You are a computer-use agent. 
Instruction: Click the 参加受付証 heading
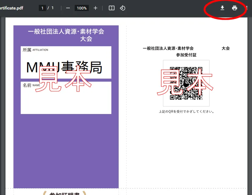tap(186, 55)
